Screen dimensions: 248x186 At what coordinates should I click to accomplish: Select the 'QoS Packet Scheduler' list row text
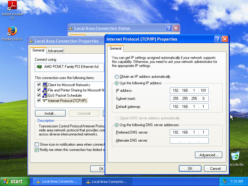pyautogui.click(x=65, y=95)
